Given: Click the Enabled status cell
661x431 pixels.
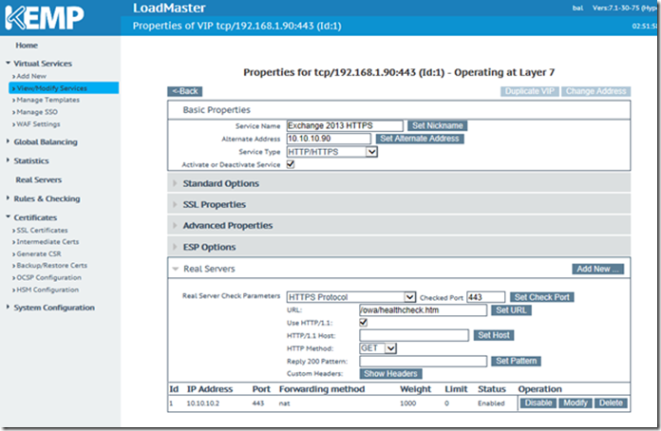Looking at the screenshot, I should coord(491,403).
